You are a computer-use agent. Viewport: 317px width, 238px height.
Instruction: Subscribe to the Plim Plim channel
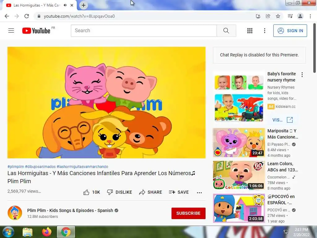click(189, 213)
